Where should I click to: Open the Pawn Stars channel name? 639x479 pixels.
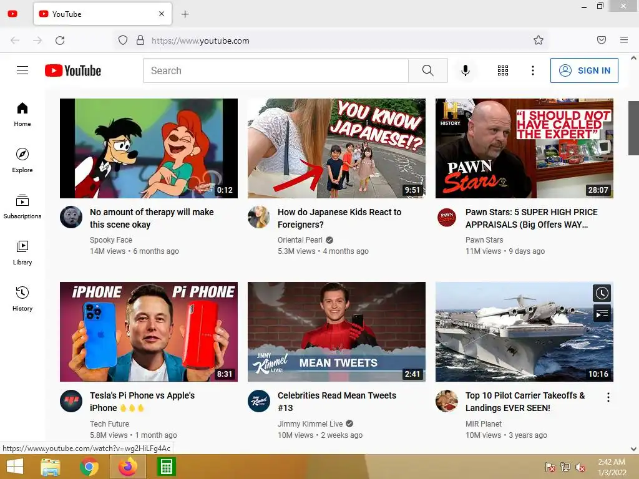[x=484, y=240]
